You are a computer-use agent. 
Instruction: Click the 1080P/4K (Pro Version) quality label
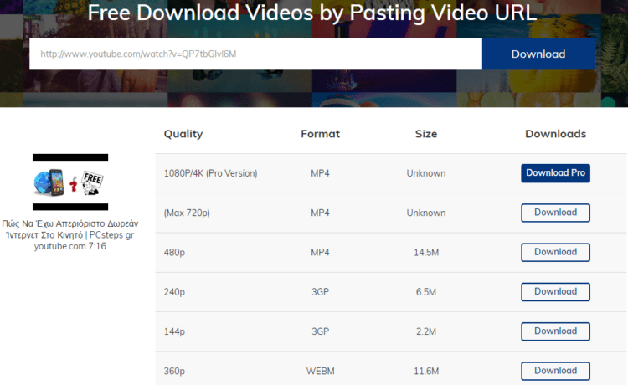point(211,173)
